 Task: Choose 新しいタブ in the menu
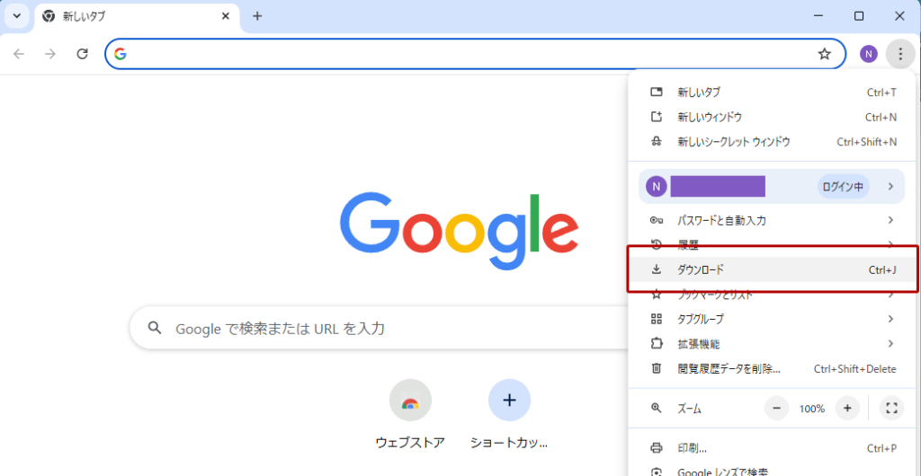click(772, 93)
